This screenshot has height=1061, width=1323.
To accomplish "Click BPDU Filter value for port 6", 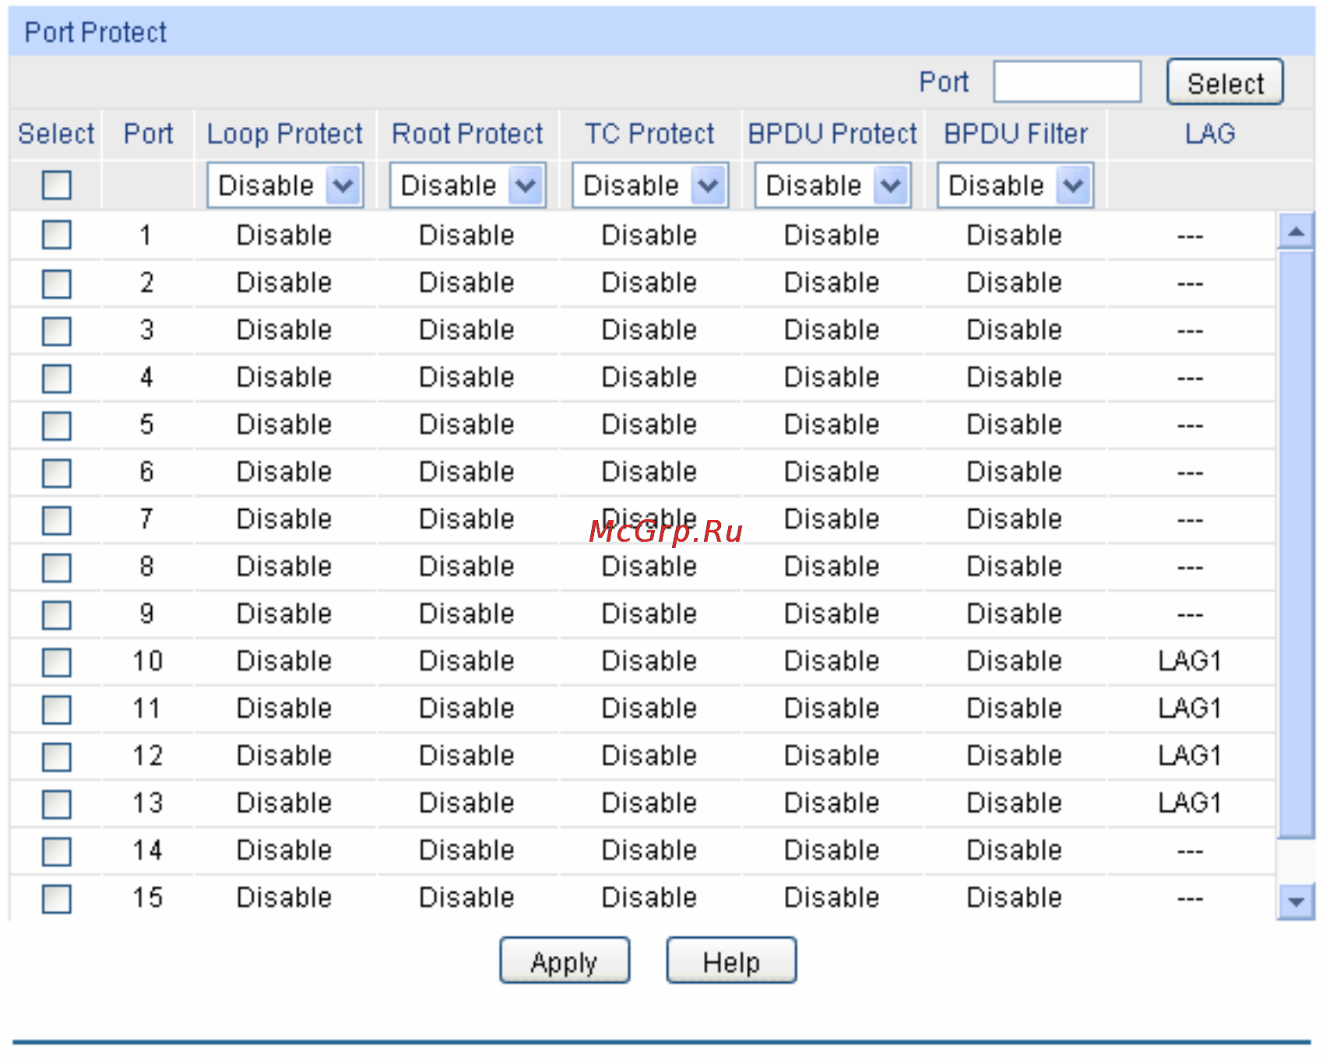I will [x=1015, y=472].
